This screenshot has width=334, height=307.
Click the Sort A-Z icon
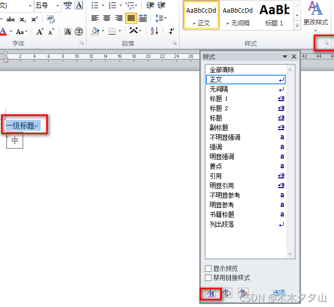(x=154, y=31)
